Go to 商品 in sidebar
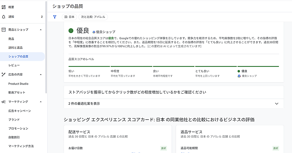This screenshot has width=292, height=153. (11, 39)
